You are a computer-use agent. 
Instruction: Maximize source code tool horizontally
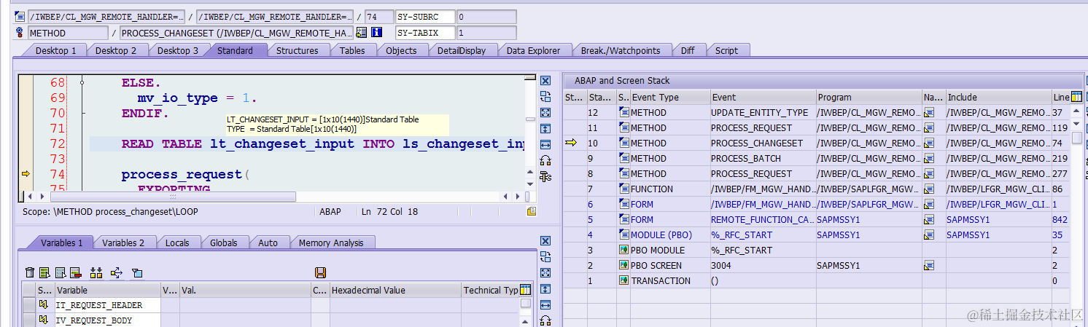click(x=545, y=145)
